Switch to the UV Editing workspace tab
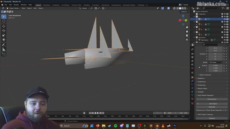The width and height of the screenshot is (230, 129). pos(65,5)
